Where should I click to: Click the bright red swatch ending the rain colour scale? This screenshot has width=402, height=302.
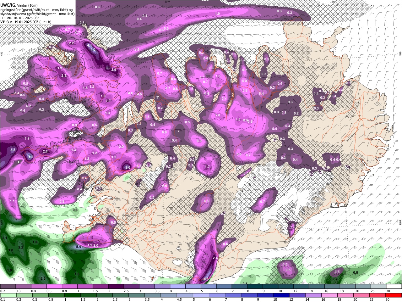coord(393,295)
